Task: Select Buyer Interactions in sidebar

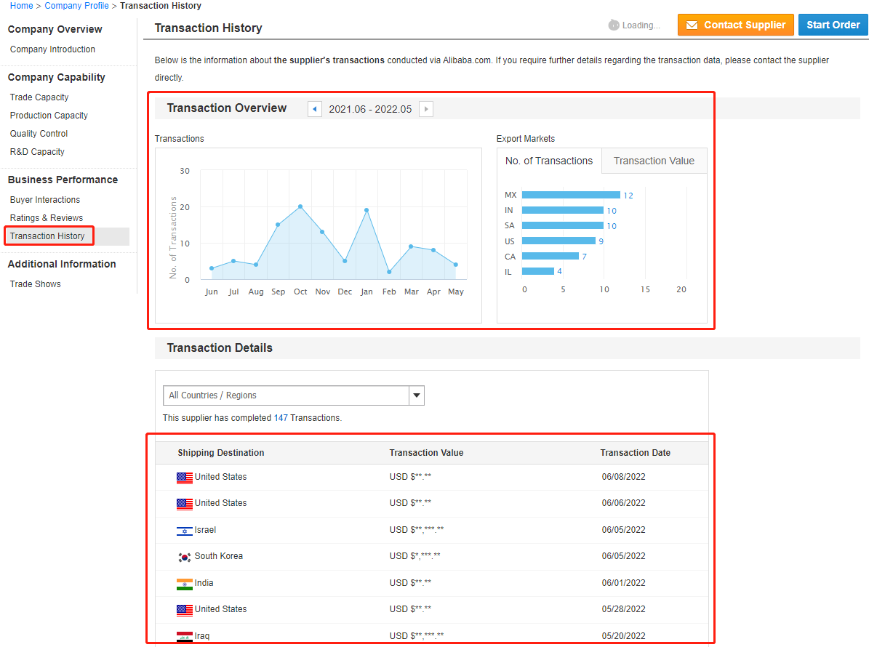Action: pyautogui.click(x=45, y=200)
